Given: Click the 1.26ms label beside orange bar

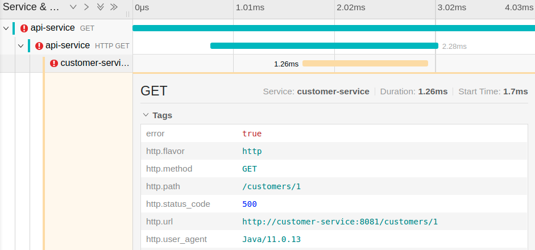Looking at the screenshot, I should pyautogui.click(x=287, y=64).
